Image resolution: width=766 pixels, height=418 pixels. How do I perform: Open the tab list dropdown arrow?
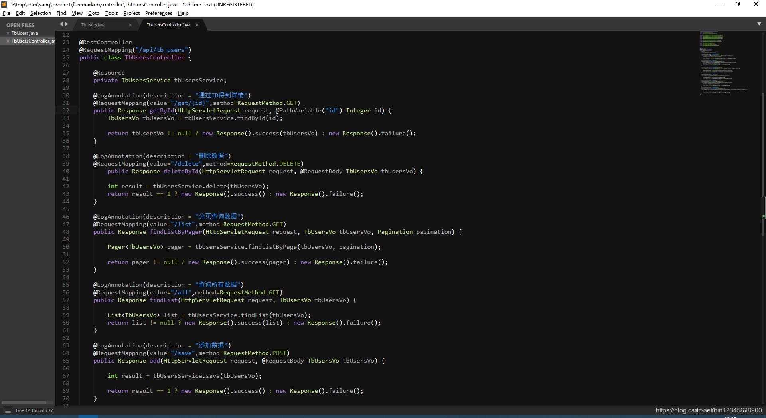(759, 24)
